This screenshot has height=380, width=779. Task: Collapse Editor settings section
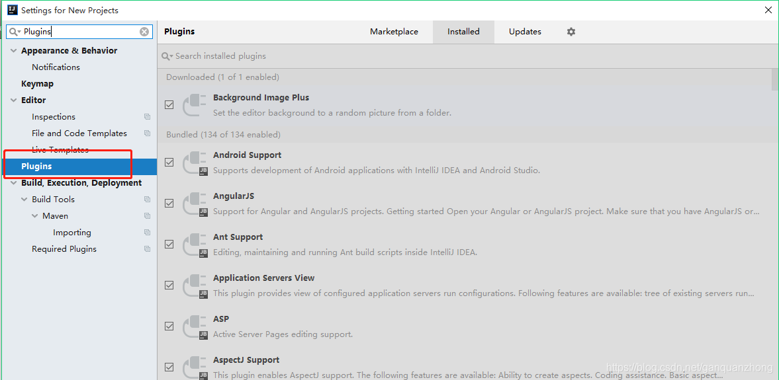tap(13, 100)
